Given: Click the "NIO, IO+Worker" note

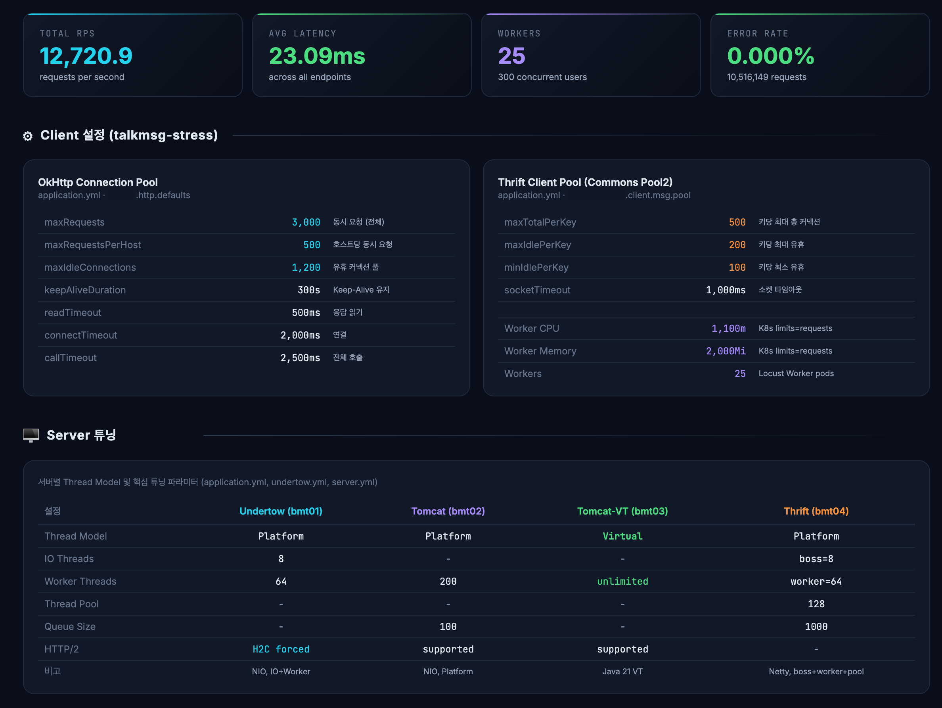Looking at the screenshot, I should 281,672.
